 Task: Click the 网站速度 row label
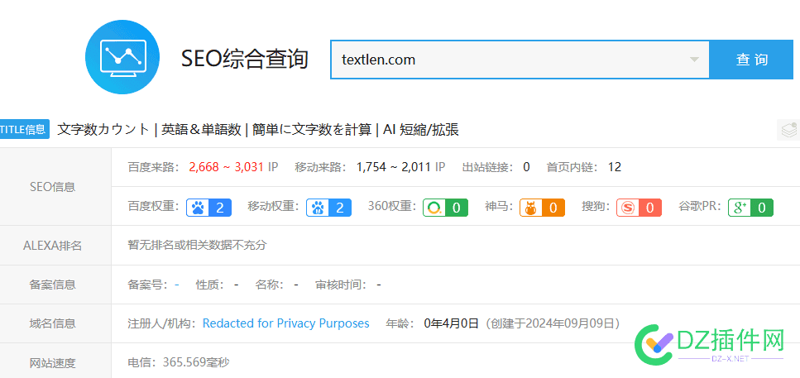pos(53,363)
